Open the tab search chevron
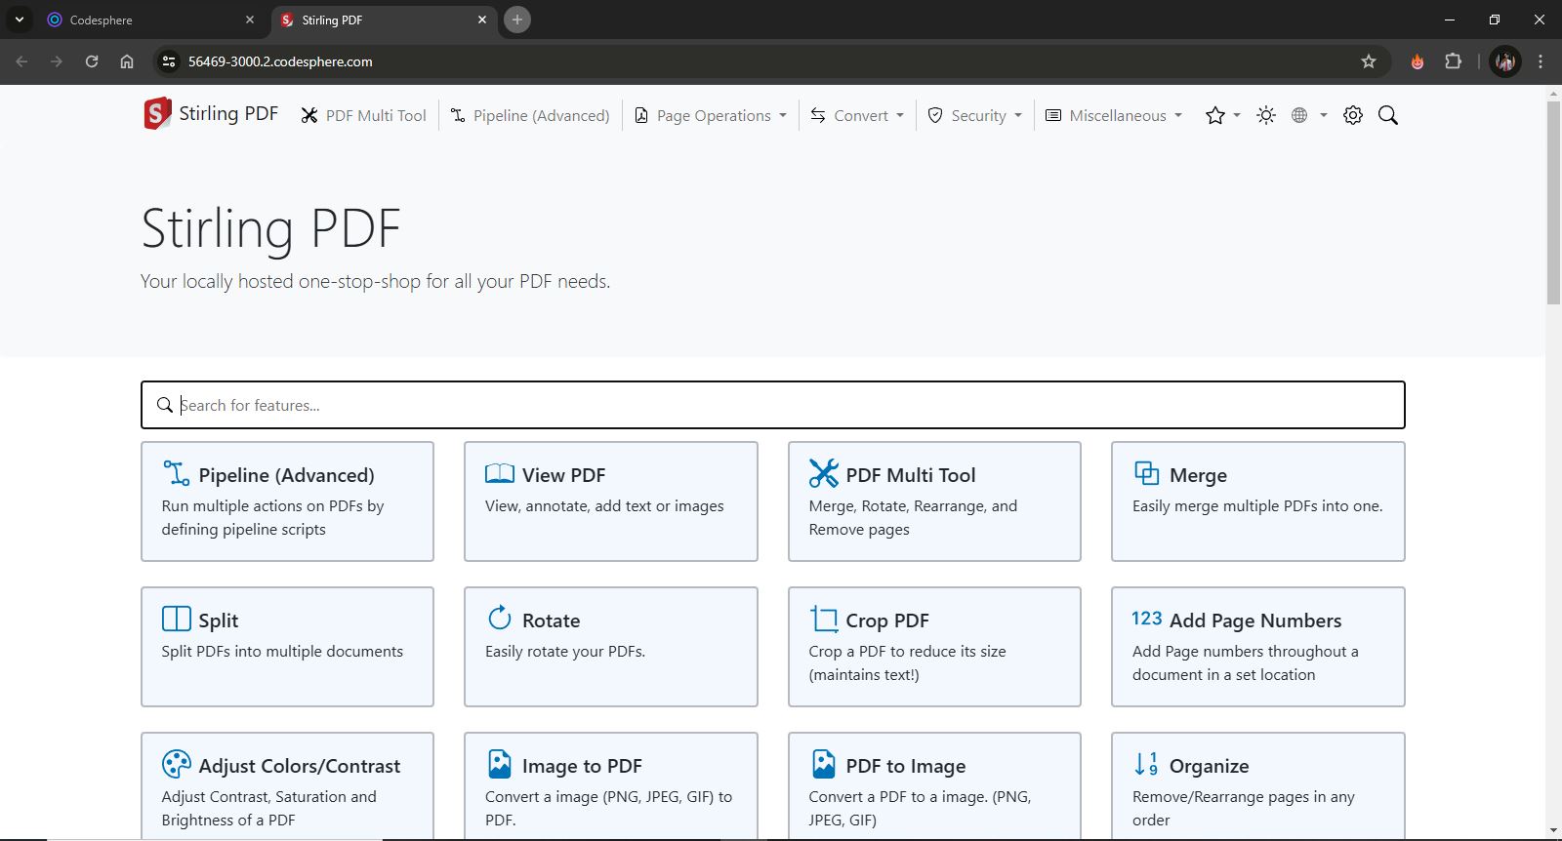The height and width of the screenshot is (841, 1562). (x=19, y=20)
